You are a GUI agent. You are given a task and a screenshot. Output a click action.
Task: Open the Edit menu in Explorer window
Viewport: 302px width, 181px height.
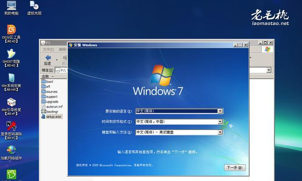(x=62, y=49)
